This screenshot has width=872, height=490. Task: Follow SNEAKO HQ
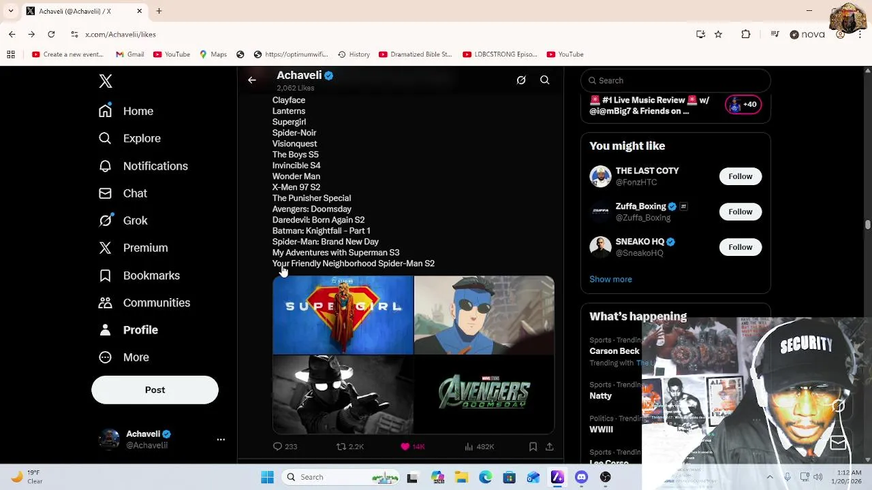[741, 247]
